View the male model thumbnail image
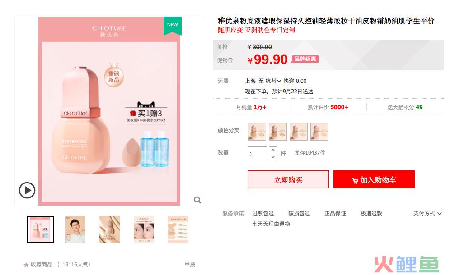Image resolution: width=450 pixels, height=275 pixels. [x=75, y=229]
